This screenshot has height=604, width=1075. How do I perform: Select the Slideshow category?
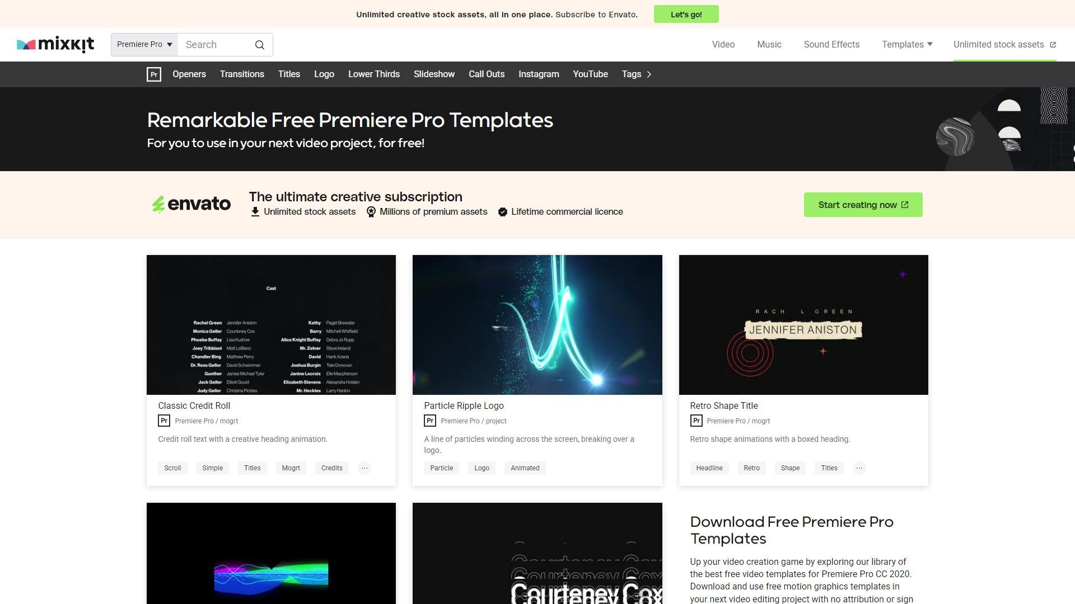(434, 74)
